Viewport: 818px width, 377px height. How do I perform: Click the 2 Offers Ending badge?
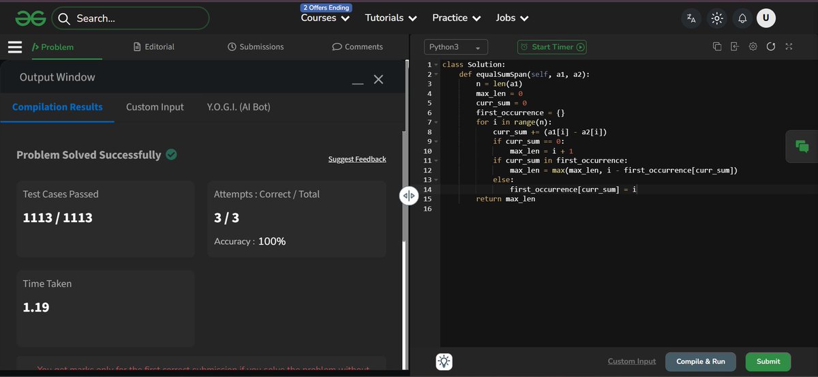click(x=327, y=7)
